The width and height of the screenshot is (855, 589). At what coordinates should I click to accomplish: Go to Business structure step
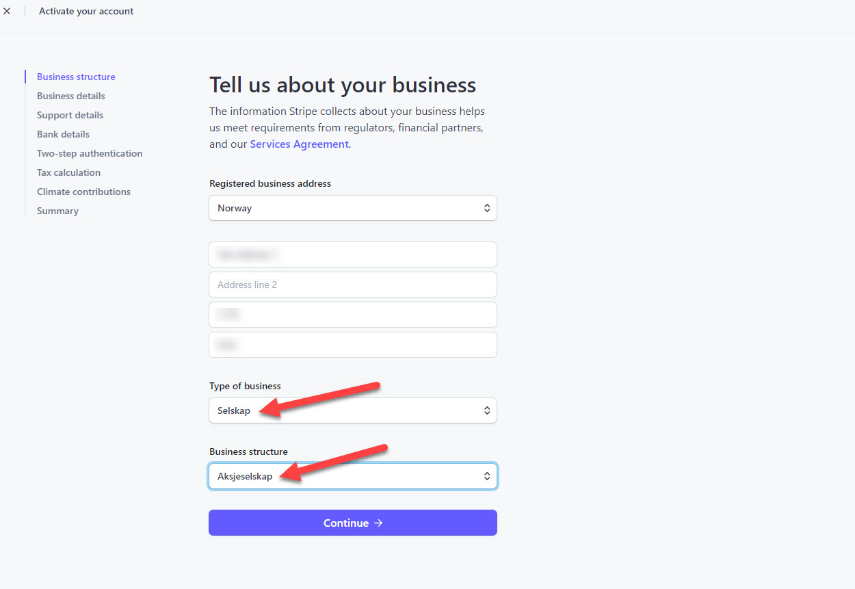click(76, 77)
